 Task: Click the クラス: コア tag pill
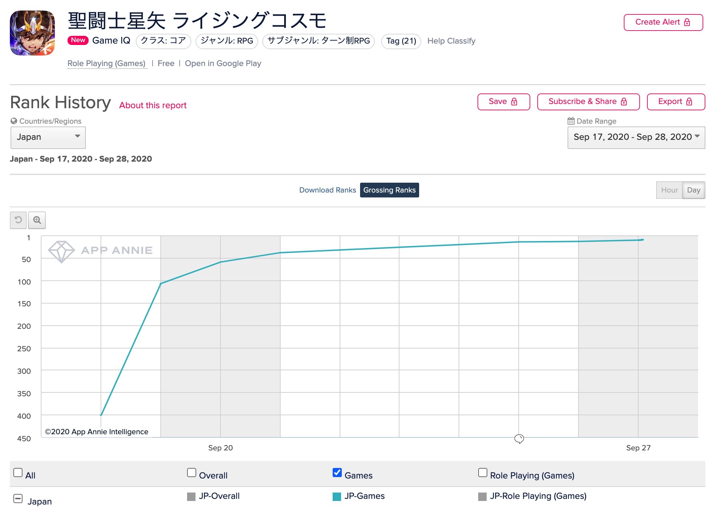click(x=163, y=41)
